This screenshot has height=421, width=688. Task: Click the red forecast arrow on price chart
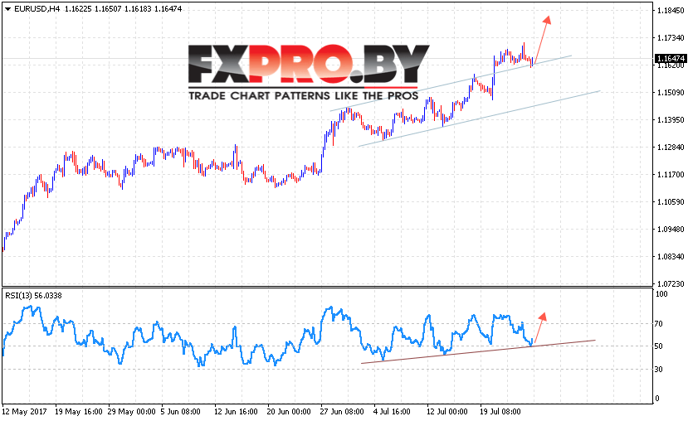tap(541, 40)
